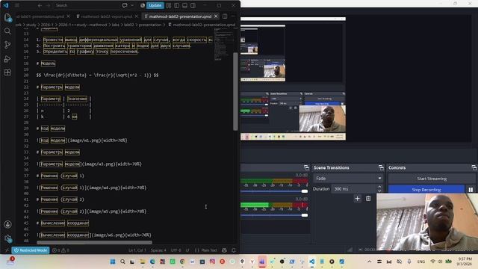Open the Run and Debug view
The width and height of the screenshot is (478, 269).
(x=7, y=59)
